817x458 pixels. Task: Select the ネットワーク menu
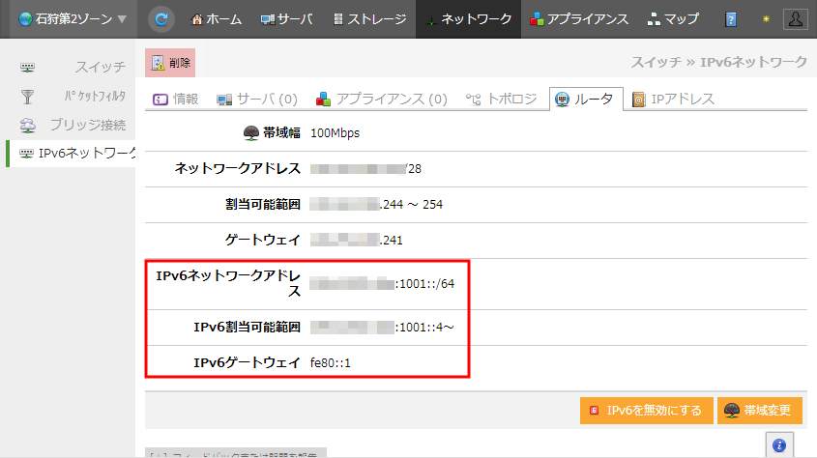(469, 19)
